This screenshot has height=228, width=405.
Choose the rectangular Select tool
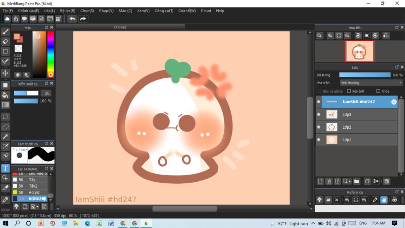(5, 117)
